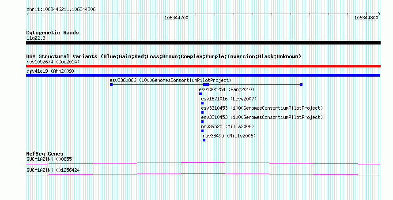This screenshot has height=200, width=393.
Task: Open the RefSeq Genes track heading
Action: click(x=45, y=154)
